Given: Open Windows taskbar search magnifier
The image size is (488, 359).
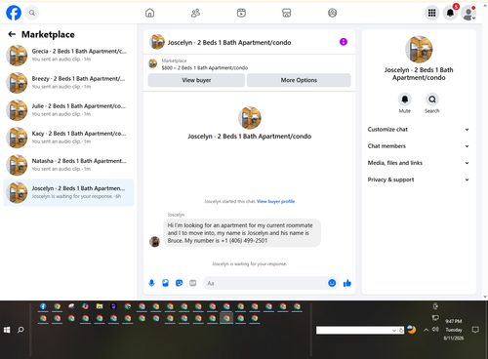Looking at the screenshot, I should [20, 330].
